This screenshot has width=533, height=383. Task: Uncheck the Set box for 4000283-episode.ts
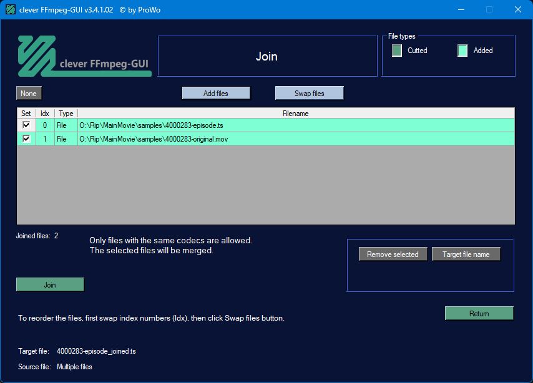[26, 125]
